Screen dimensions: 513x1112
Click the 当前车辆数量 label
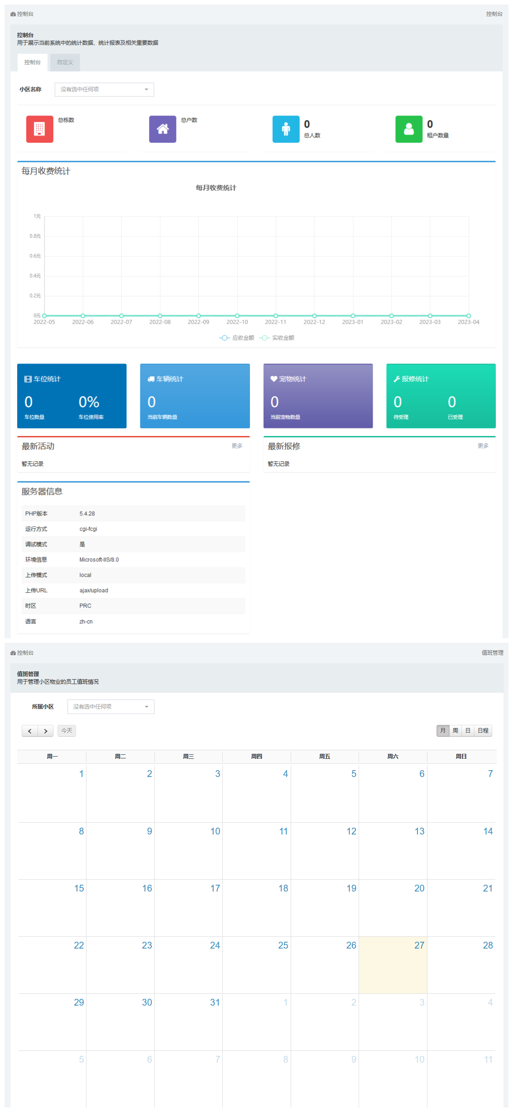tap(162, 417)
